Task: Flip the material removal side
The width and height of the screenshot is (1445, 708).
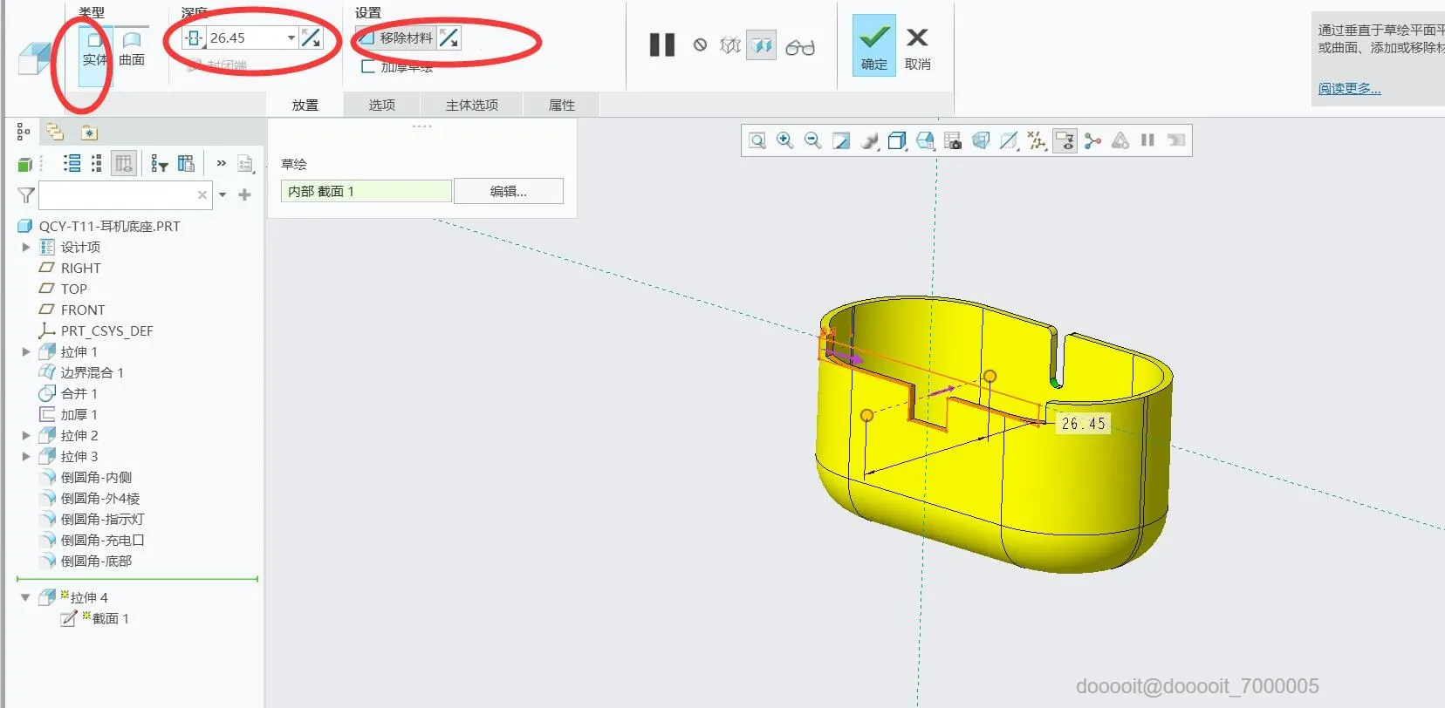Action: click(449, 38)
